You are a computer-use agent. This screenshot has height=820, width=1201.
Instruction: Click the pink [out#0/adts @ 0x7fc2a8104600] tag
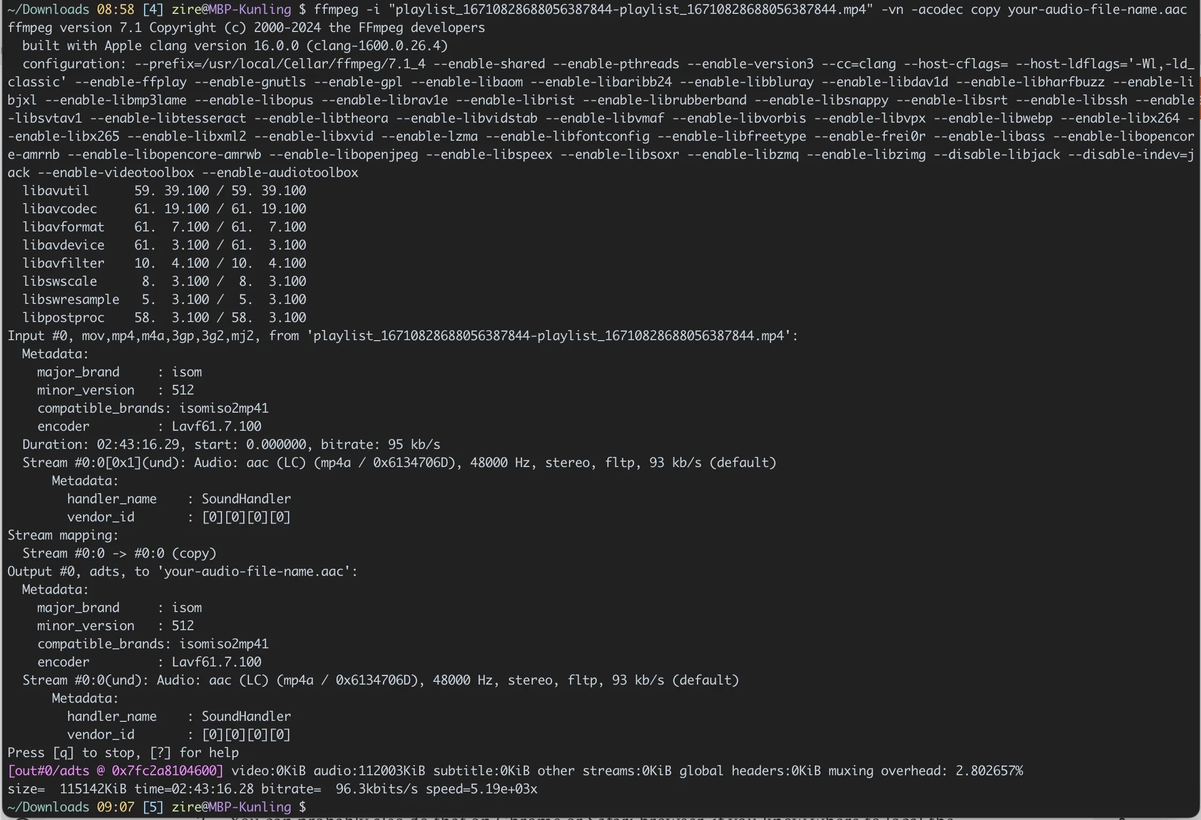point(115,771)
